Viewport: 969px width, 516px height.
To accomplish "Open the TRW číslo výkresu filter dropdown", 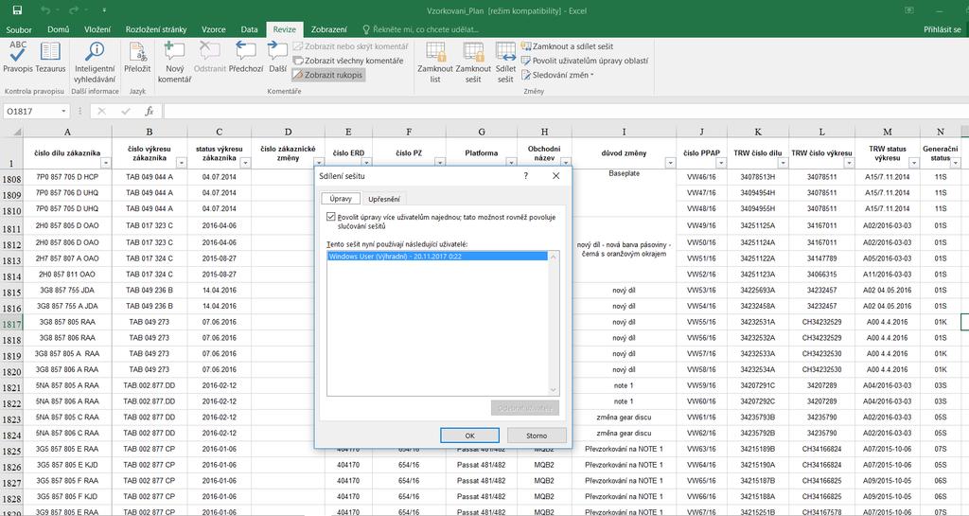I will (x=849, y=163).
